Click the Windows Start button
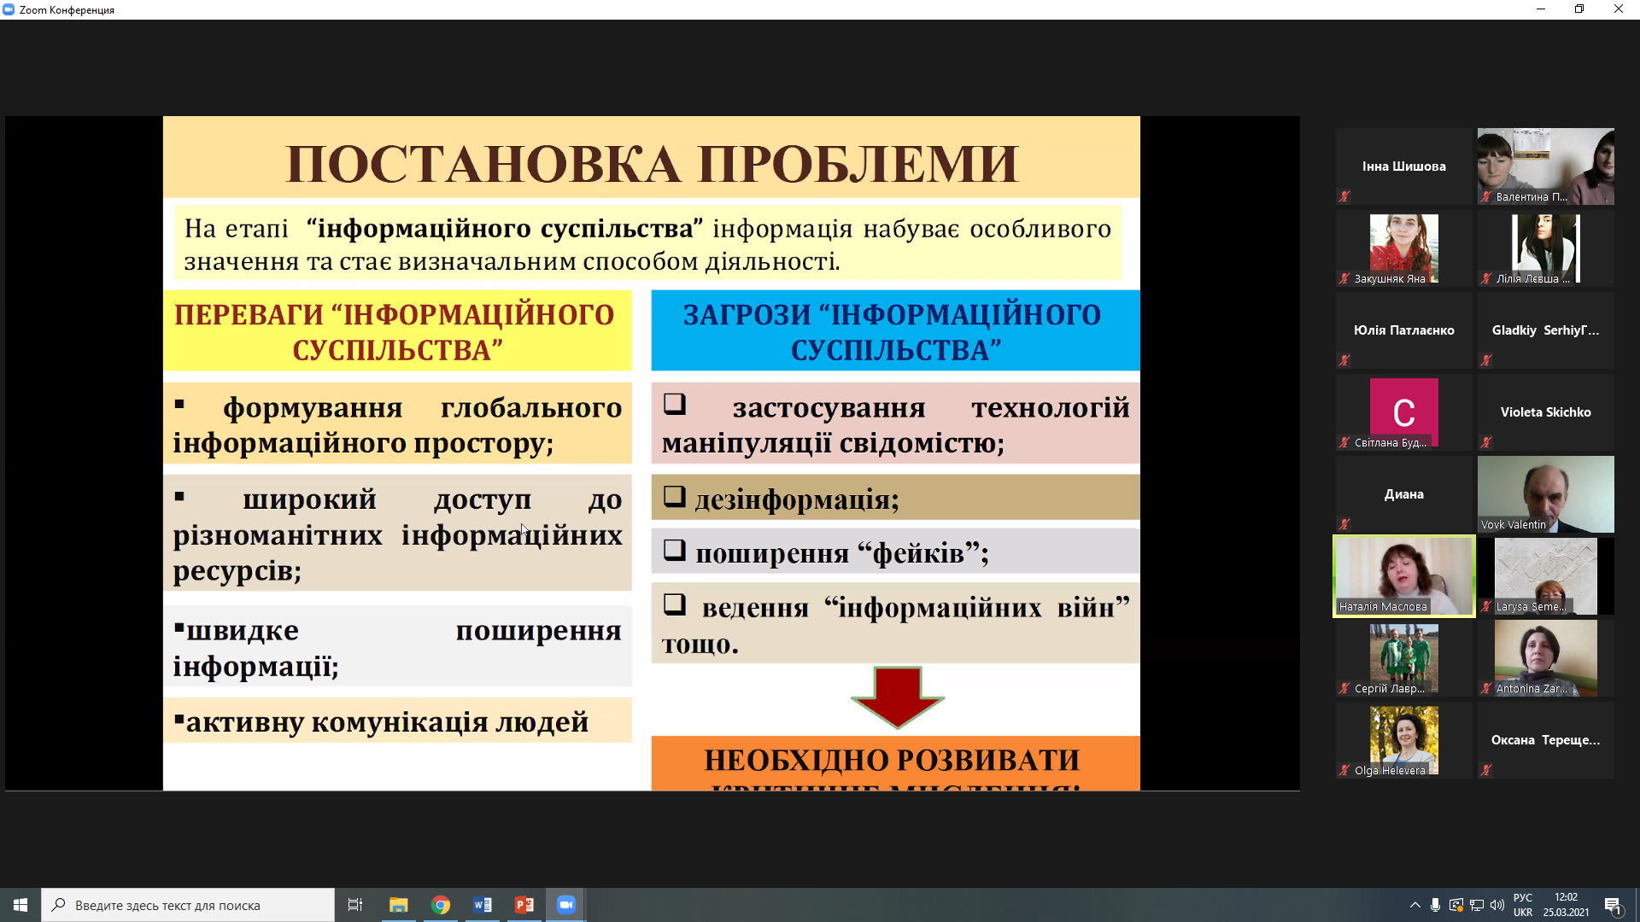The width and height of the screenshot is (1640, 922). click(x=20, y=905)
